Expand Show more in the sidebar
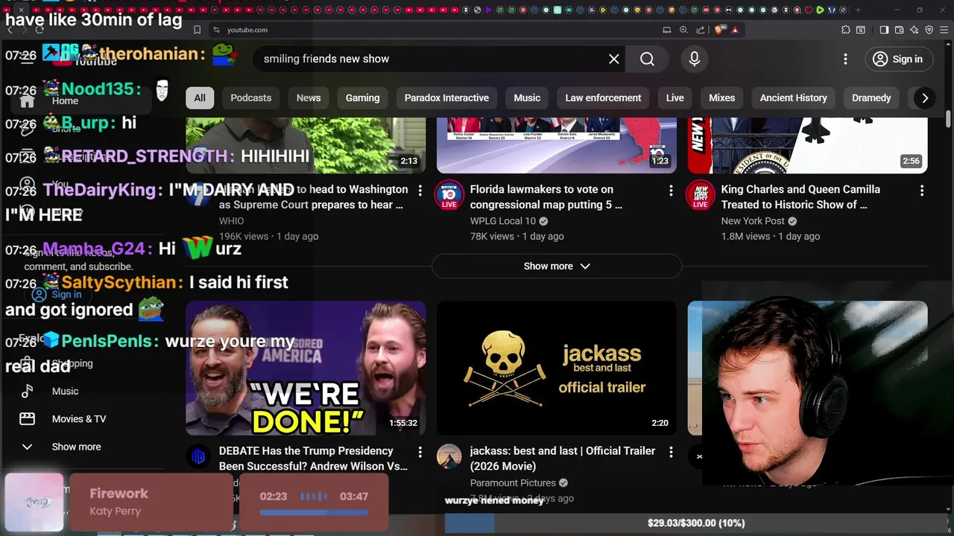This screenshot has width=954, height=536. [x=76, y=447]
